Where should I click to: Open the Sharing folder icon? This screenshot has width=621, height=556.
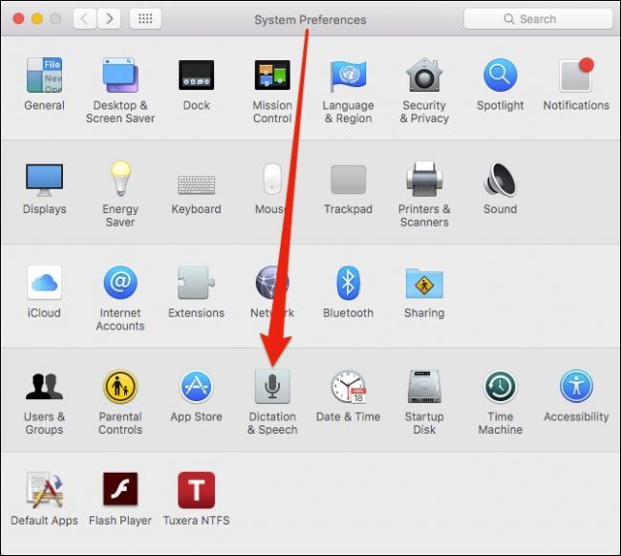(x=424, y=284)
